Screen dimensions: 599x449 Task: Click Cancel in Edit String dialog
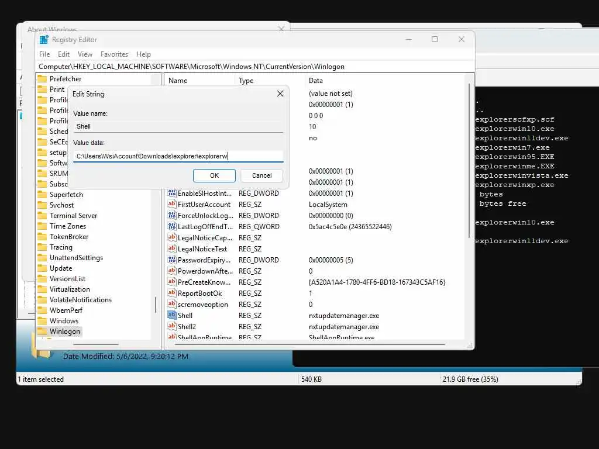261,175
